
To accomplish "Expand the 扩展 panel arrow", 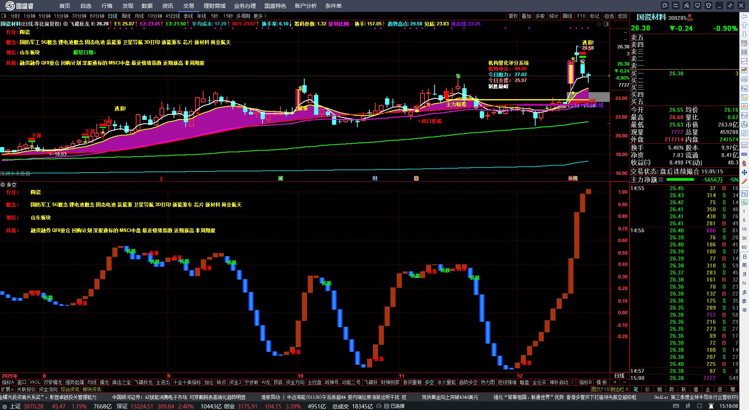I will [x=7, y=389].
